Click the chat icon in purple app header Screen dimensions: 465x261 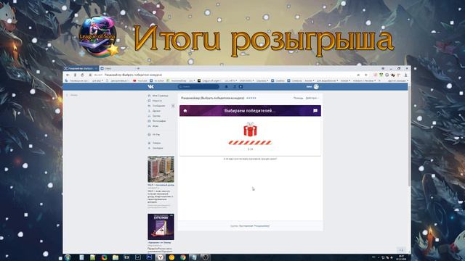[x=315, y=111]
